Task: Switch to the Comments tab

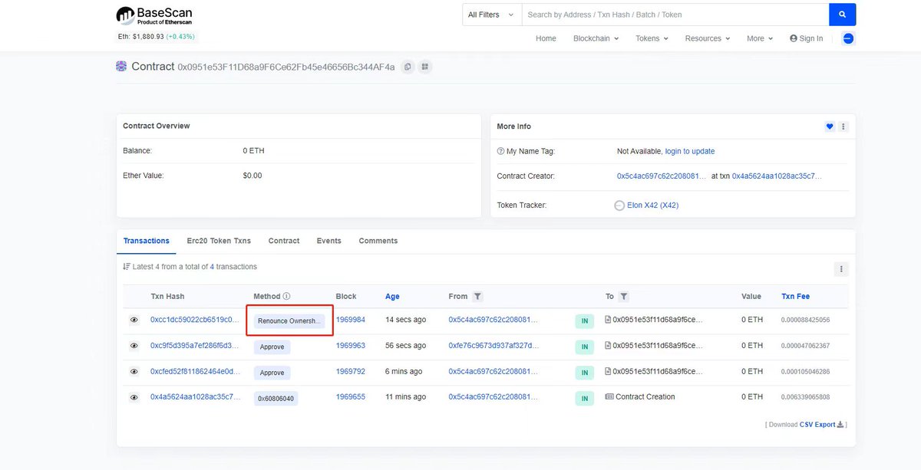Action: click(x=378, y=241)
